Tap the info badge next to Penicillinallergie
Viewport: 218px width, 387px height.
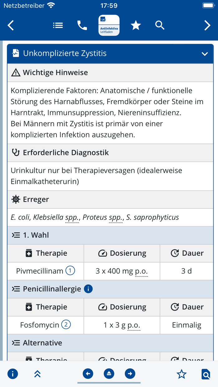pos(88,289)
